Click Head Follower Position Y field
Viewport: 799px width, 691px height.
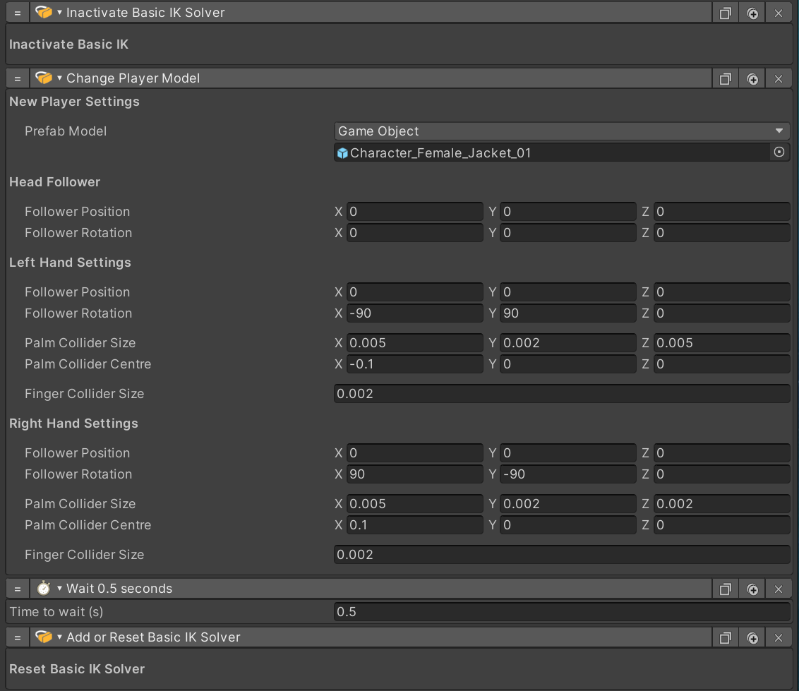(567, 212)
